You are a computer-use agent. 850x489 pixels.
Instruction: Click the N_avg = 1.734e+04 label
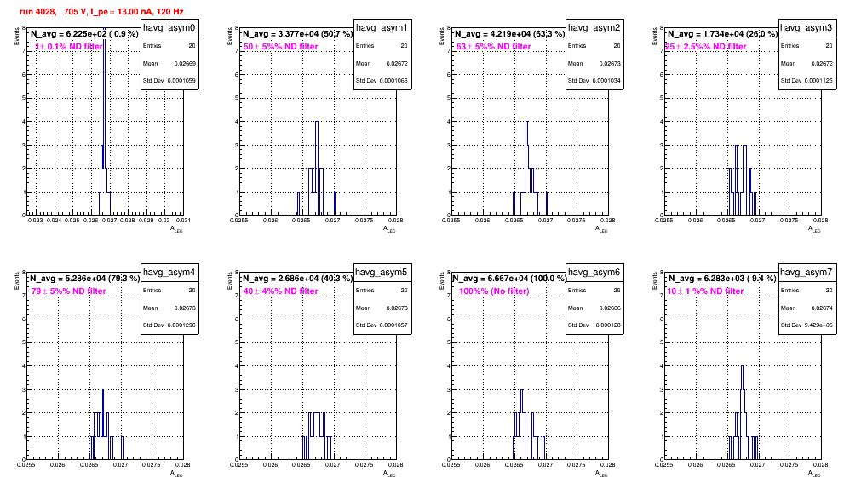click(x=722, y=34)
